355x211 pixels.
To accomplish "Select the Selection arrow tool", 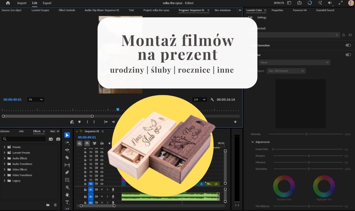I will click(67, 135).
